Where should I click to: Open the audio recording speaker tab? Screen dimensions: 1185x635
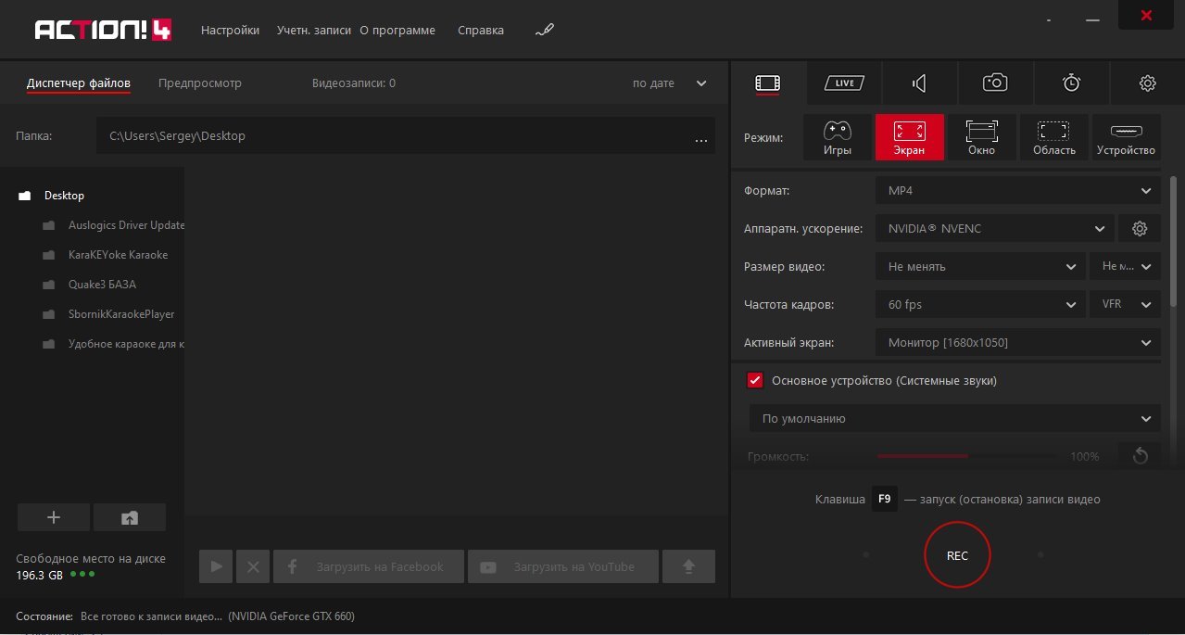[x=919, y=83]
